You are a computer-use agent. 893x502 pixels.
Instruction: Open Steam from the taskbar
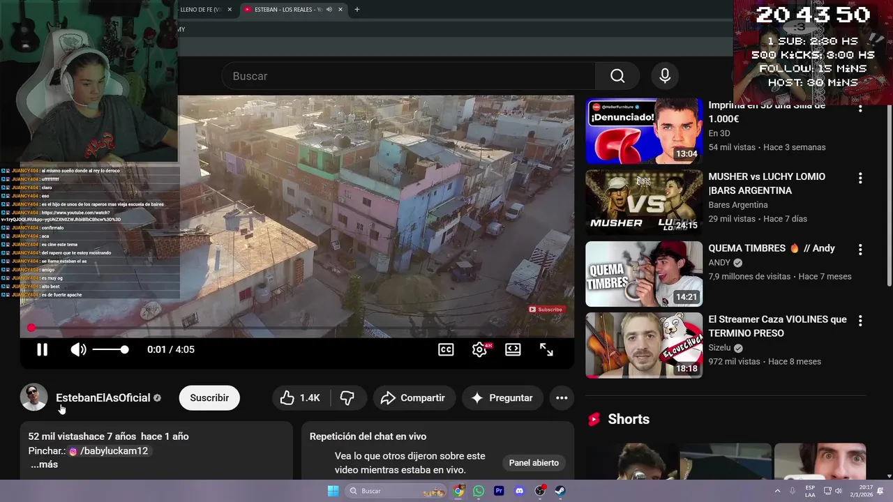pyautogui.click(x=560, y=491)
